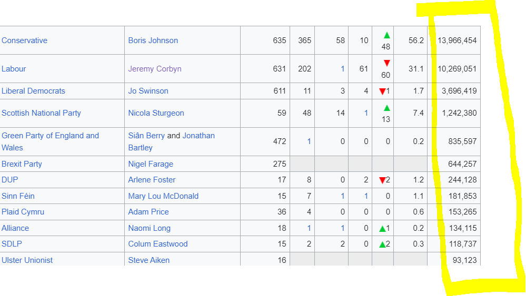Select Conservative candidates count 635

(x=280, y=40)
